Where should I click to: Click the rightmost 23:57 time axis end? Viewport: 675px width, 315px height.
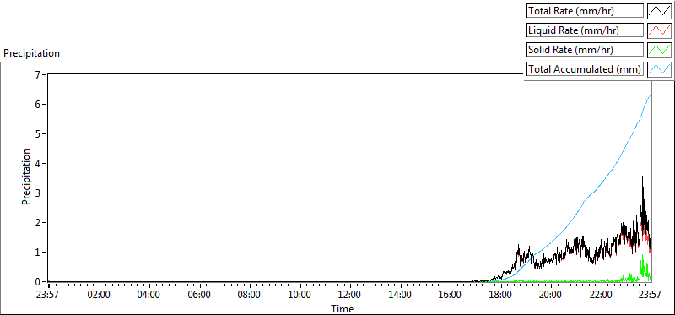(x=651, y=296)
